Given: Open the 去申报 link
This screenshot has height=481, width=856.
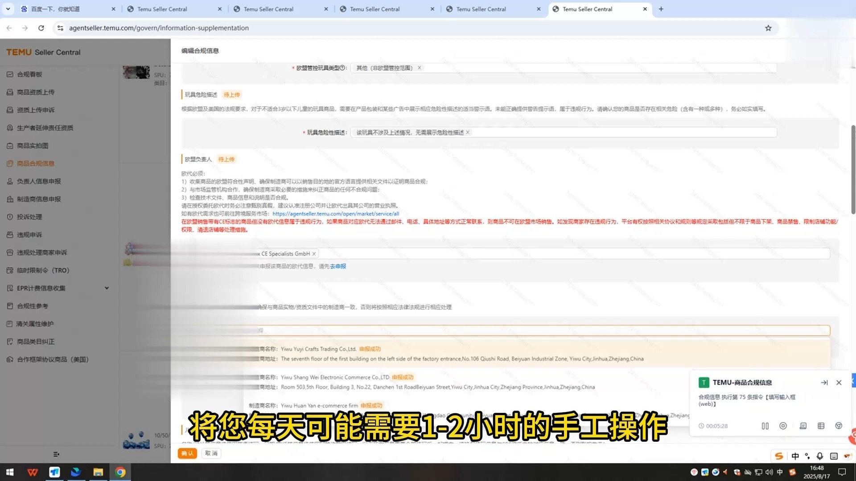Looking at the screenshot, I should coord(337,266).
